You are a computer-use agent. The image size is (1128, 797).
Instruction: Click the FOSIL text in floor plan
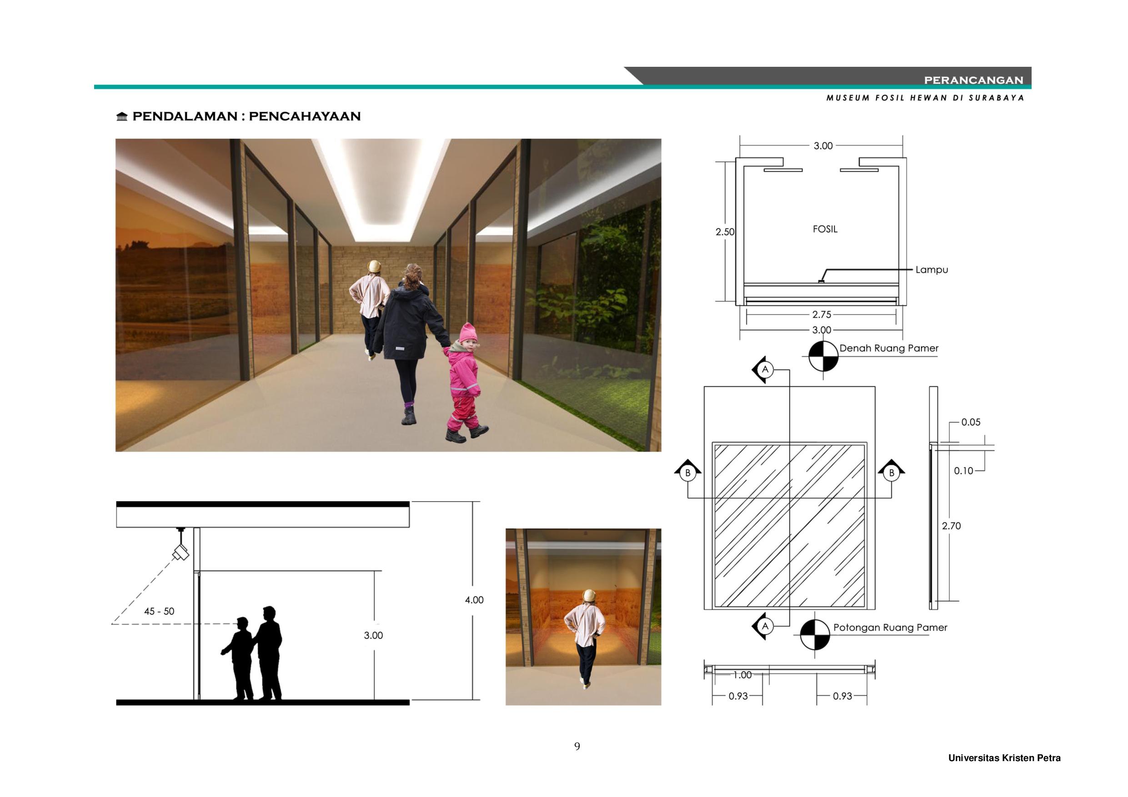coord(825,229)
